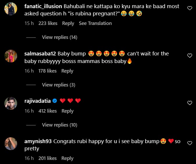Open the fanatic_illusion username link
The height and width of the screenshot is (164, 196).
coord(43,6)
